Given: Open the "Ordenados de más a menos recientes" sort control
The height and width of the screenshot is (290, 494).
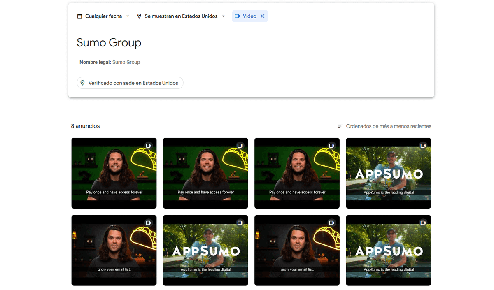Looking at the screenshot, I should (x=384, y=126).
